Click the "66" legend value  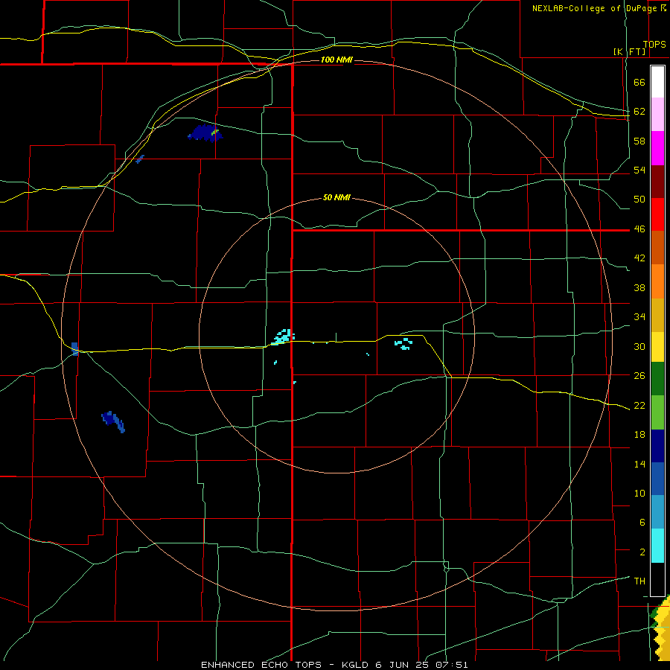(639, 83)
